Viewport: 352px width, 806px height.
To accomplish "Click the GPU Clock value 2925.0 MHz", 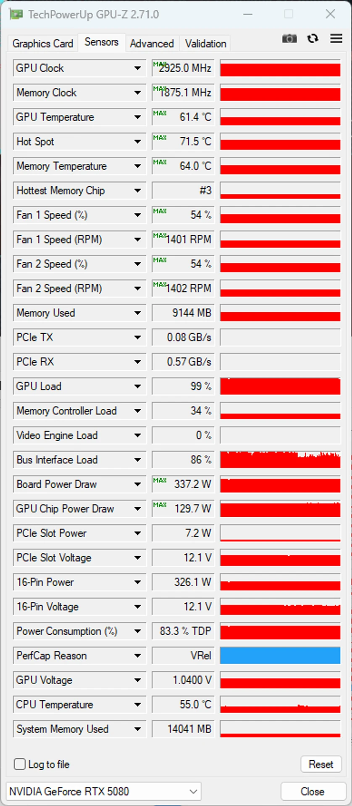I will pos(183,68).
